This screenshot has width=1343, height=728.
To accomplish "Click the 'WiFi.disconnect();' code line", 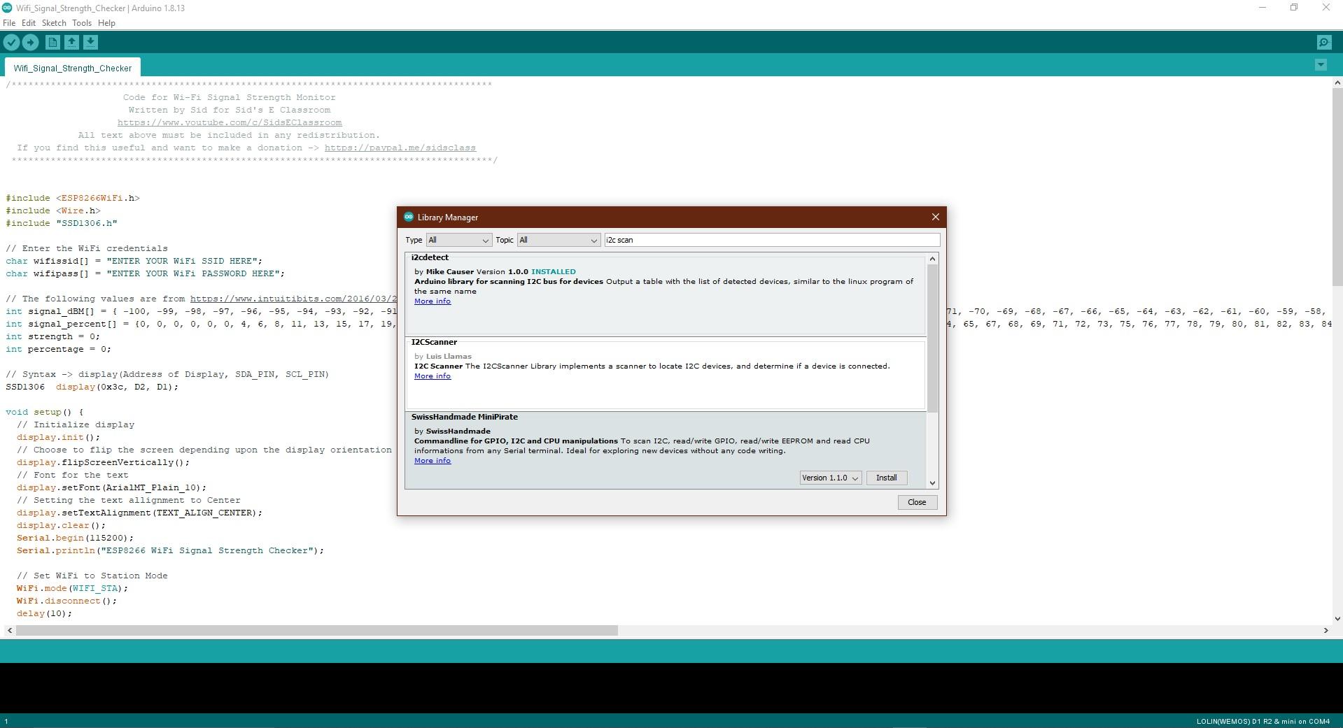I will [x=67, y=601].
